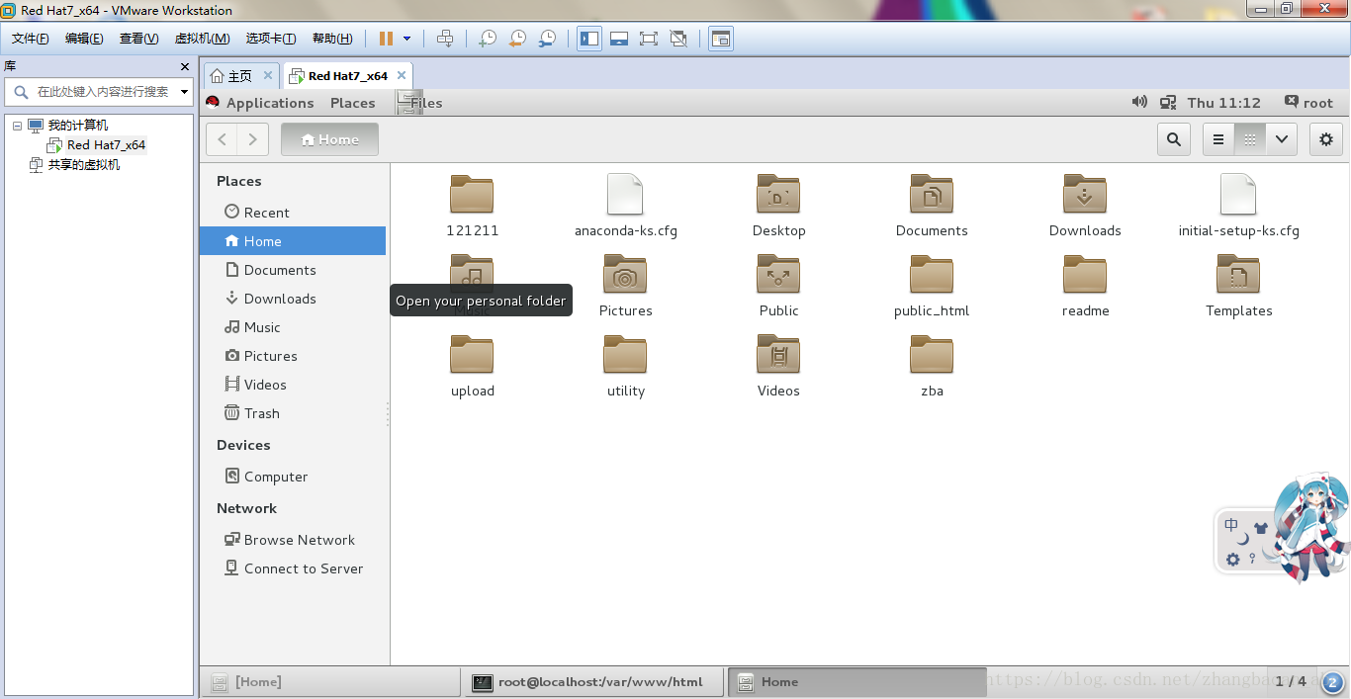Image resolution: width=1351 pixels, height=699 pixels.
Task: Click the volume speaker icon in GNOME bar
Action: click(x=1139, y=102)
